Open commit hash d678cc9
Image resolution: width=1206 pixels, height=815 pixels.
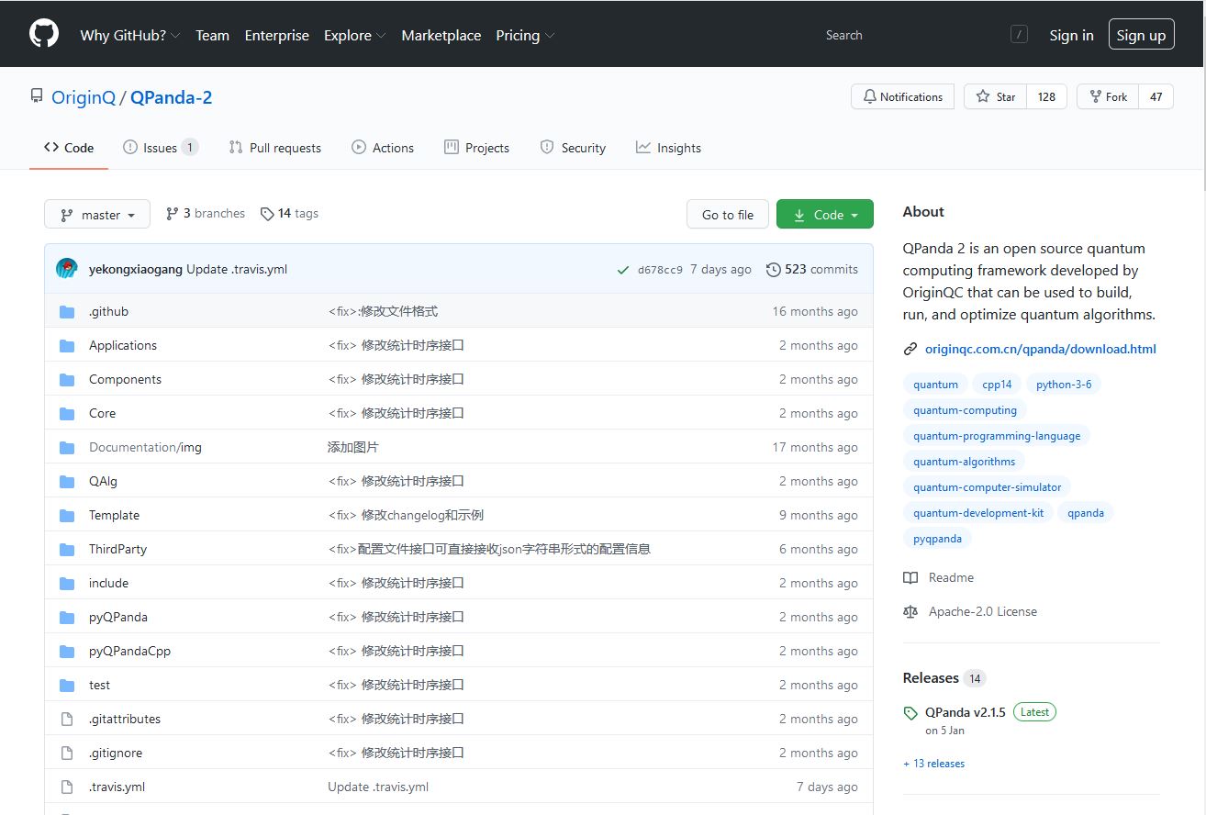[660, 270]
